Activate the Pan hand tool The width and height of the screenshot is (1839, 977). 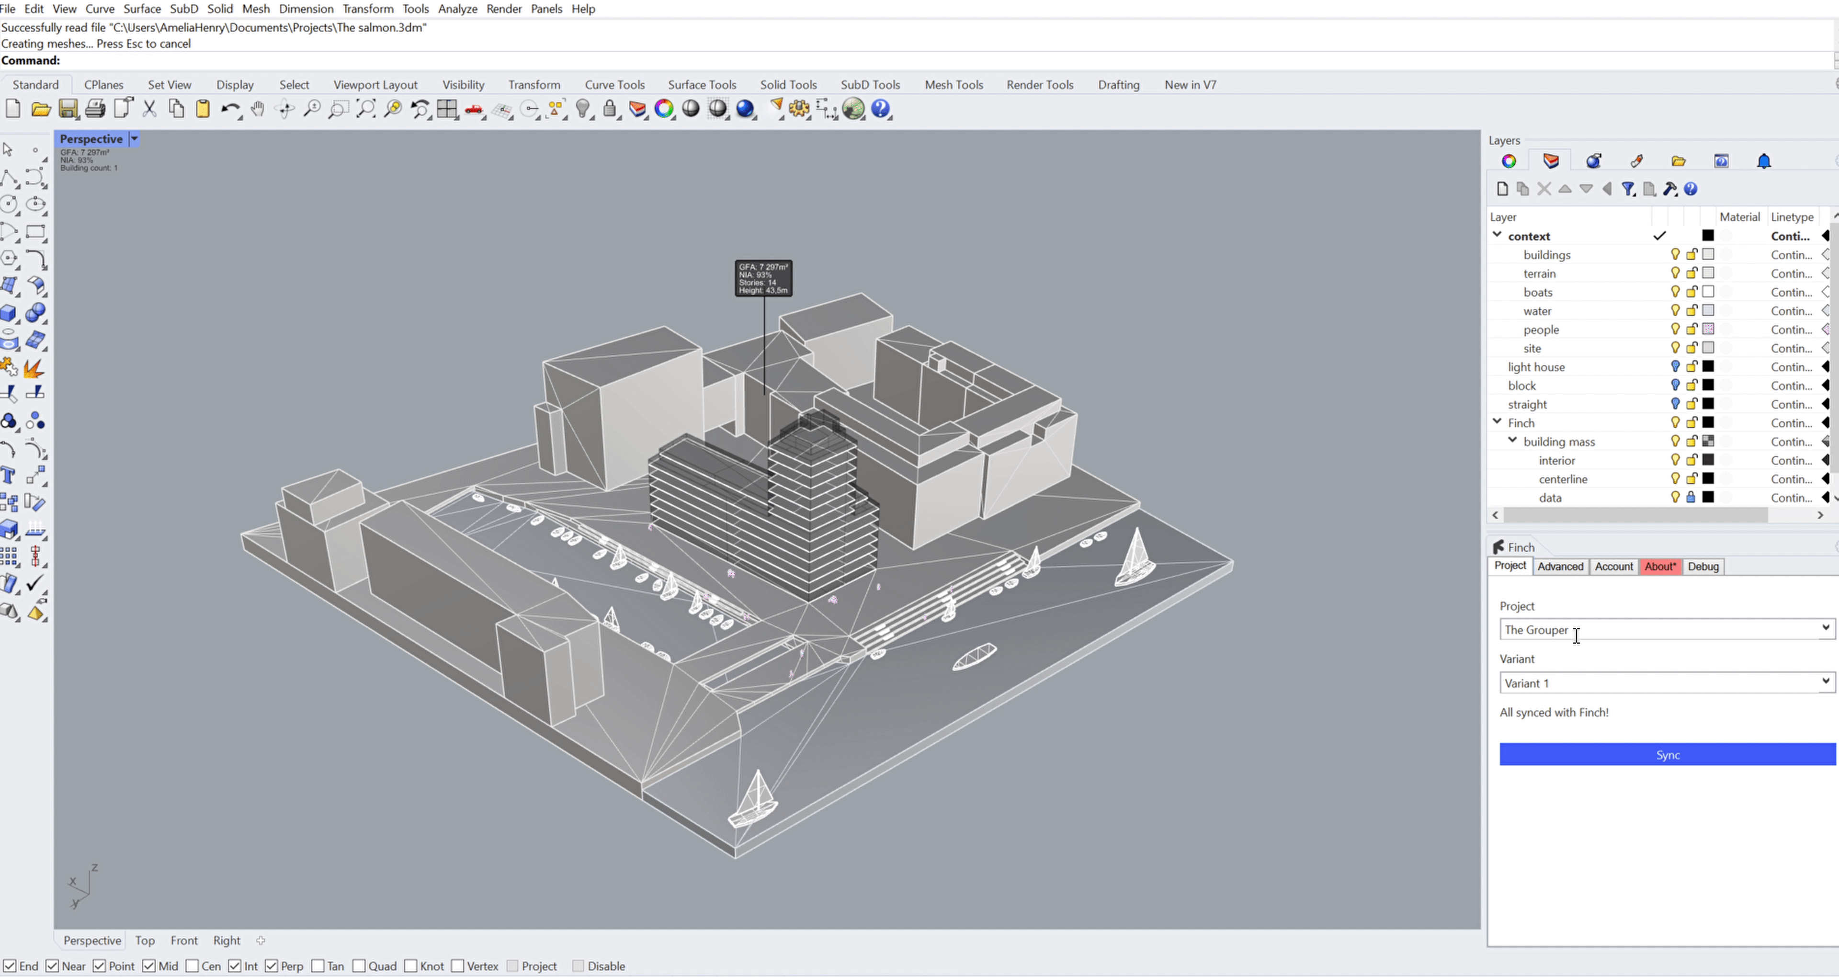click(258, 109)
